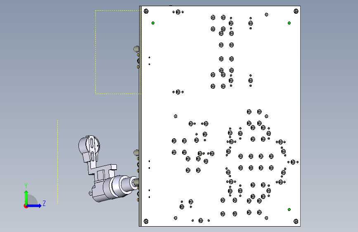Screen dimensions: 358x232
Task: Select the gray plug near the plate's top-right area
Action: pyautogui.click(x=266, y=14)
